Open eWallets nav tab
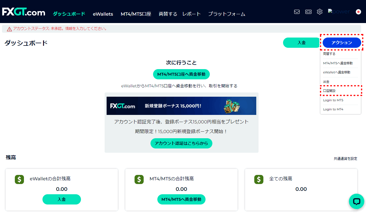This screenshot has width=366, height=219. click(103, 14)
